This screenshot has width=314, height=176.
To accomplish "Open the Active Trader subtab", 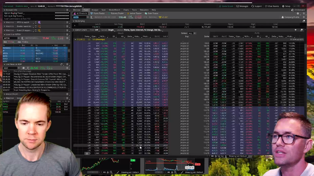I will point(134,13).
